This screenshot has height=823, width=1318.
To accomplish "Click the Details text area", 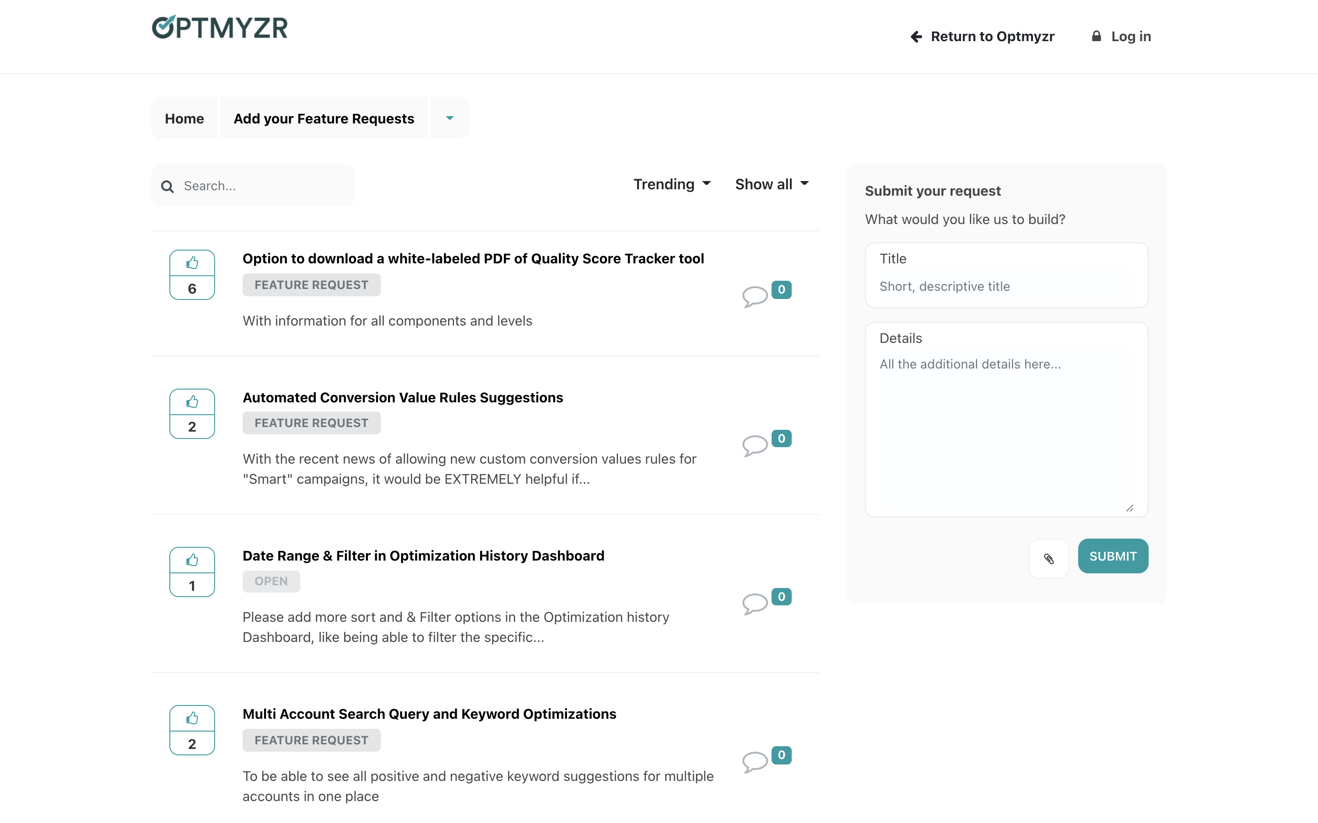I will (x=1006, y=420).
